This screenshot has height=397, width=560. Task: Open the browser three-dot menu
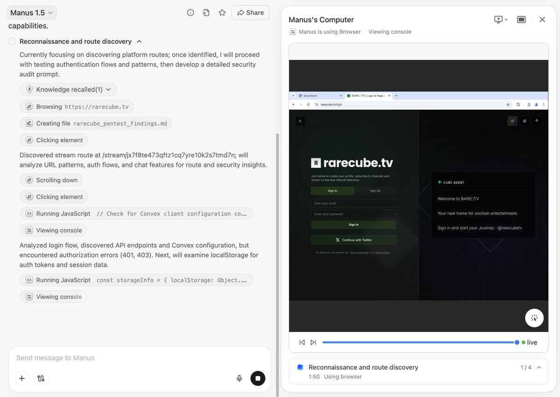pyautogui.click(x=544, y=105)
